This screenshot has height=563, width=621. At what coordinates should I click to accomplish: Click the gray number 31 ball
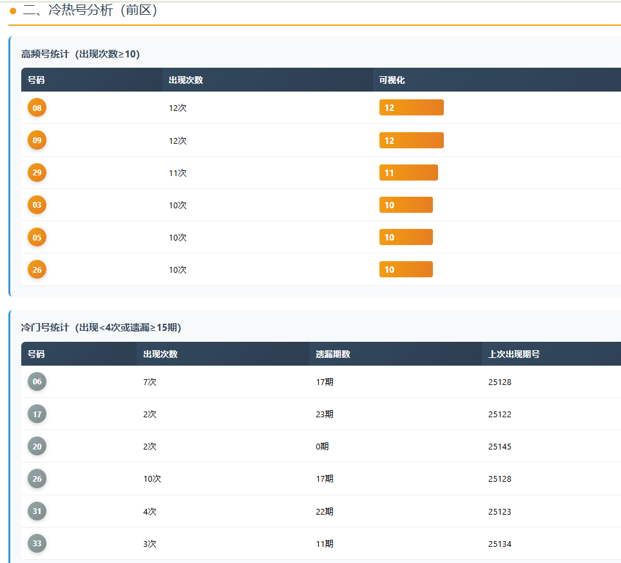[37, 511]
